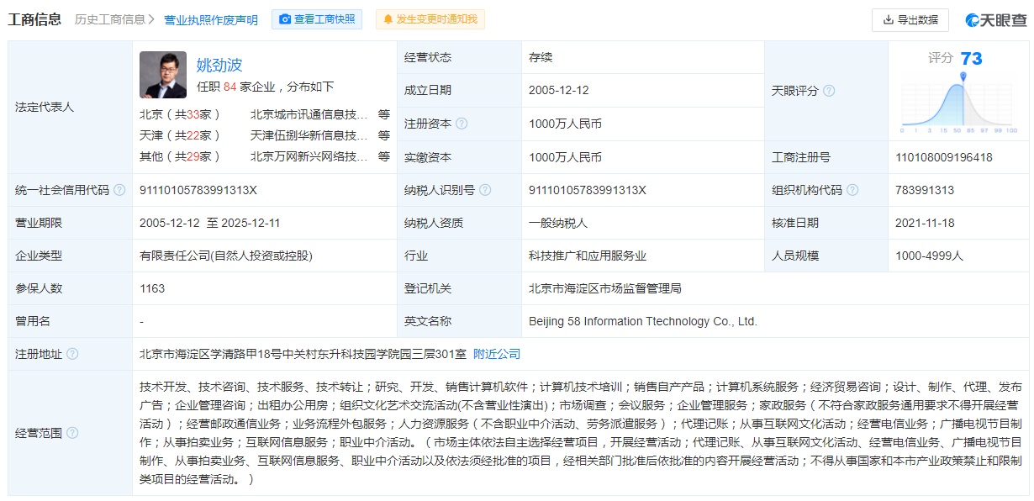The image size is (1034, 501).
Task: Click help icon next to 经营范围
Action: (72, 433)
